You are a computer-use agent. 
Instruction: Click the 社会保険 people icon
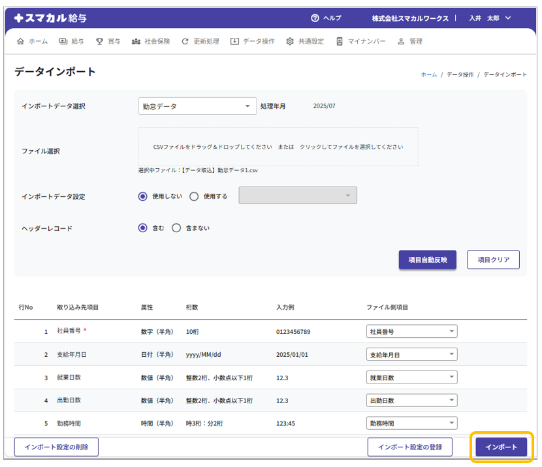point(136,41)
